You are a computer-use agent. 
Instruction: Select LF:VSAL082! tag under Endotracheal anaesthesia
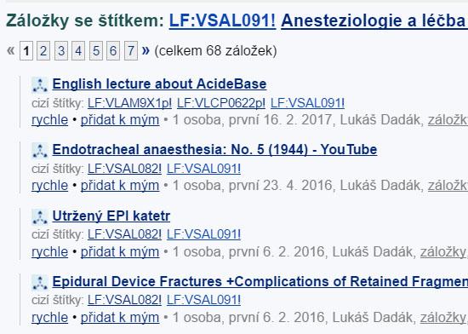[124, 169]
